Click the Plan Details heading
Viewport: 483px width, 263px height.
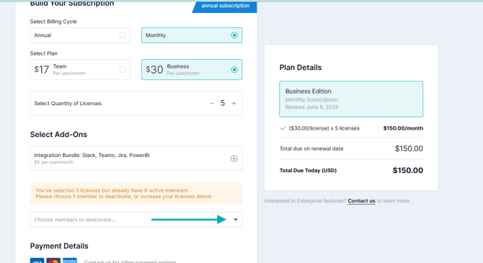(x=301, y=68)
